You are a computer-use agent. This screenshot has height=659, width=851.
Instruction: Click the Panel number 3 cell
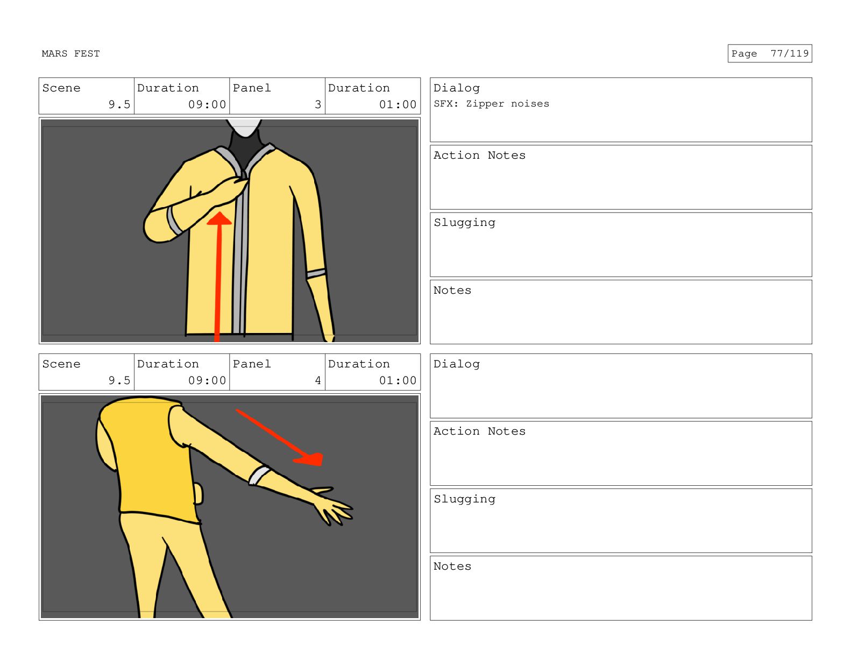pyautogui.click(x=278, y=96)
